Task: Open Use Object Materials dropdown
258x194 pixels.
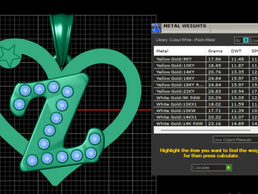Action: 235,140
